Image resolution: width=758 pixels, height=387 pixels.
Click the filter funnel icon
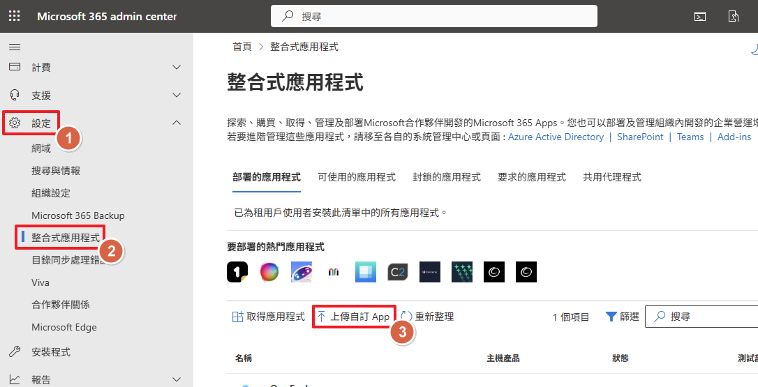pos(611,317)
